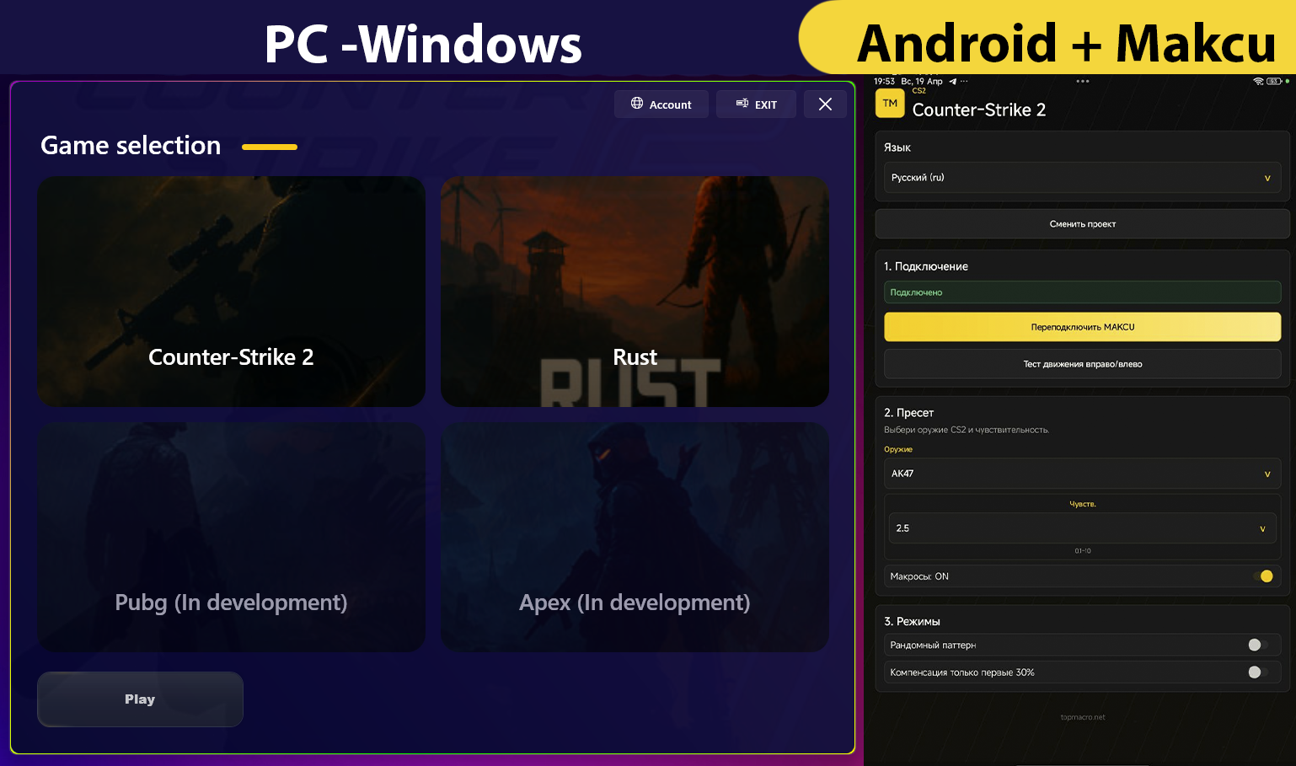Open the 2.5 sensitivity dropdown

1082,528
